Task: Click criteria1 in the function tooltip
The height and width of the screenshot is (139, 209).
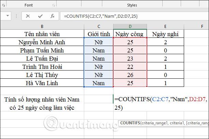Action: coord(177,123)
